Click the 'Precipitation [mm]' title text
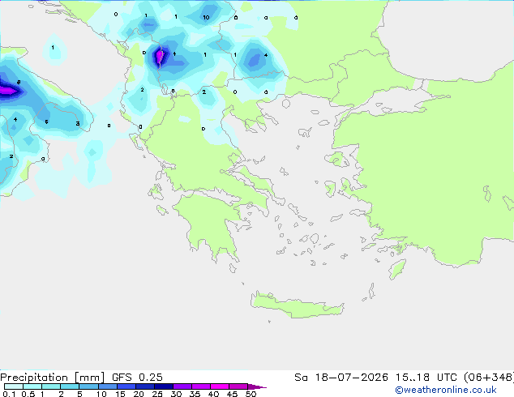This screenshot has width=514, height=397. pyautogui.click(x=52, y=378)
